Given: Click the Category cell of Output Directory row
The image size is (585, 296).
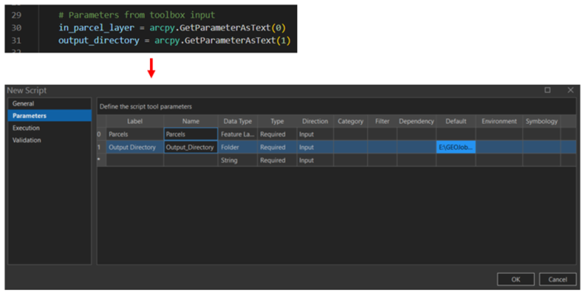Looking at the screenshot, I should (x=350, y=148).
